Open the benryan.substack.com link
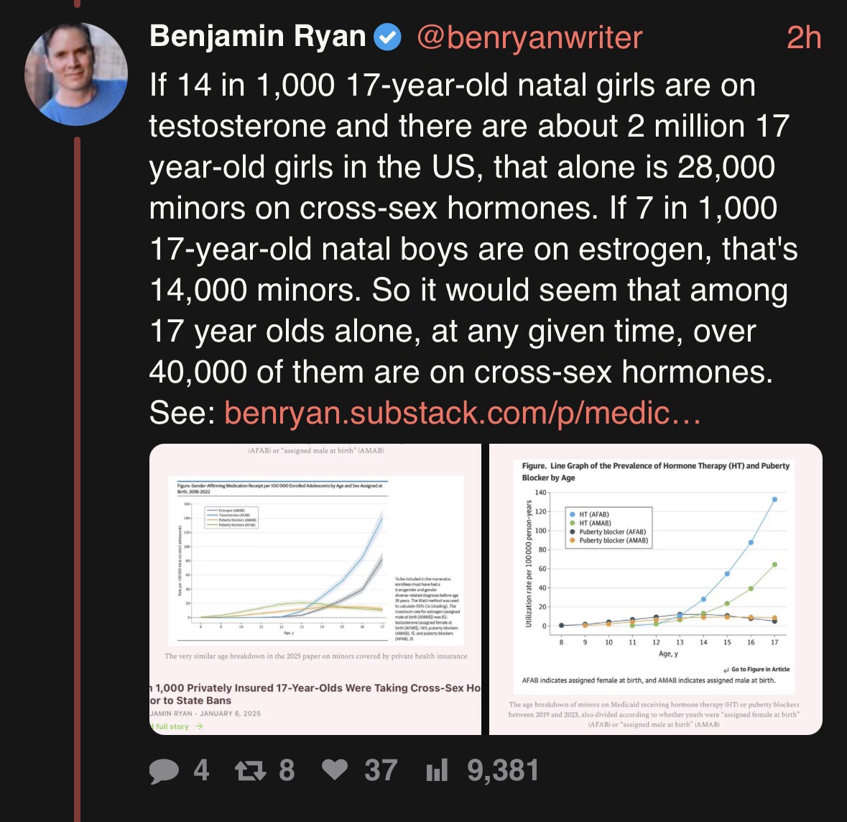Screen dimensions: 847x822 (x=462, y=413)
